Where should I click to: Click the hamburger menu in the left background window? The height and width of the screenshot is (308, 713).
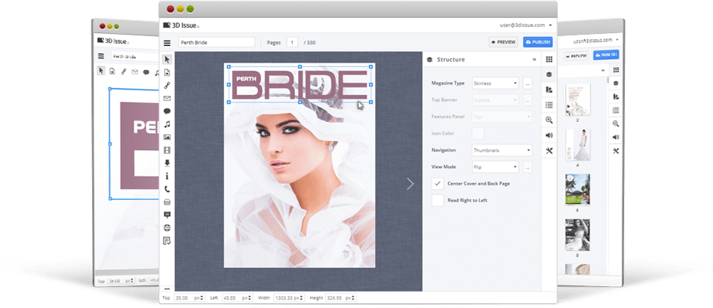(x=101, y=56)
